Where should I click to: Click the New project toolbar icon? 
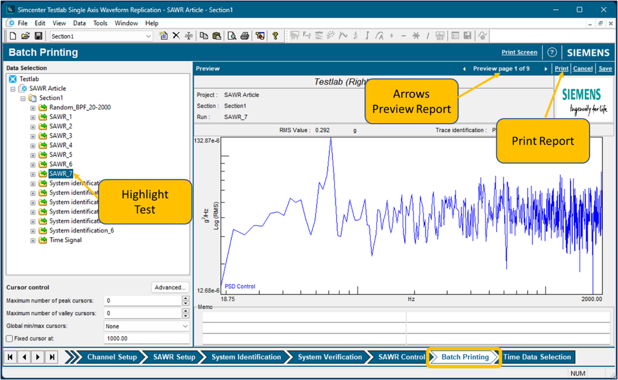pos(13,36)
